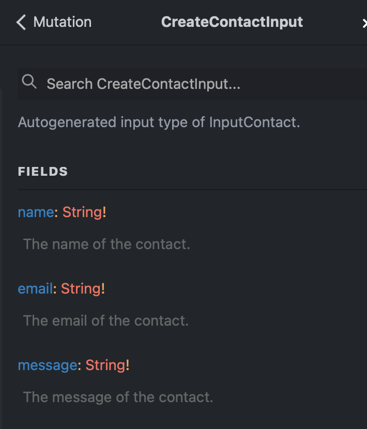Click the String! type next to name
The width and height of the screenshot is (367, 429).
[84, 212]
